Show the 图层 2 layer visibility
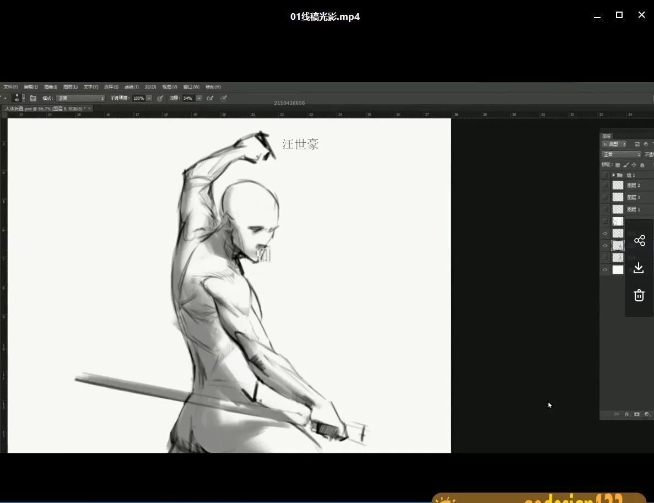Image resolution: width=654 pixels, height=503 pixels. [x=605, y=186]
